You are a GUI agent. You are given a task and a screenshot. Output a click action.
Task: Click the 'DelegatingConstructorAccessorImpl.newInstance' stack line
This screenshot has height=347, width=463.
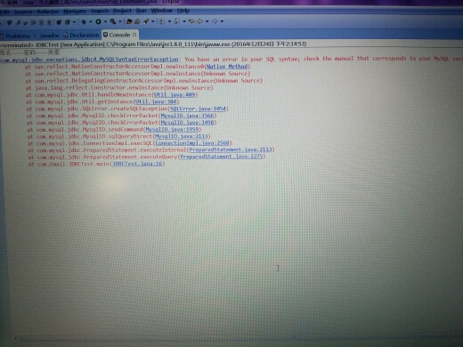(144, 81)
